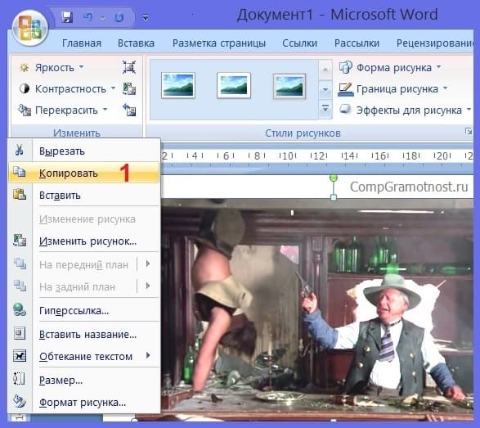Click the Office button logo
The height and width of the screenshot is (428, 480).
pos(29,28)
